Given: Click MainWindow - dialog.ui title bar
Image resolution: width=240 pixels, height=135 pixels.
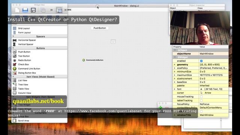Looking at the screenshot, I should [127, 6].
